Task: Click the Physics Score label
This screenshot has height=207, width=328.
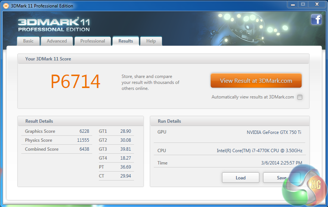Action: 38,140
